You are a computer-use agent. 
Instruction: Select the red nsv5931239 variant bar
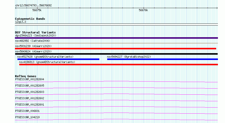coord(116,49)
